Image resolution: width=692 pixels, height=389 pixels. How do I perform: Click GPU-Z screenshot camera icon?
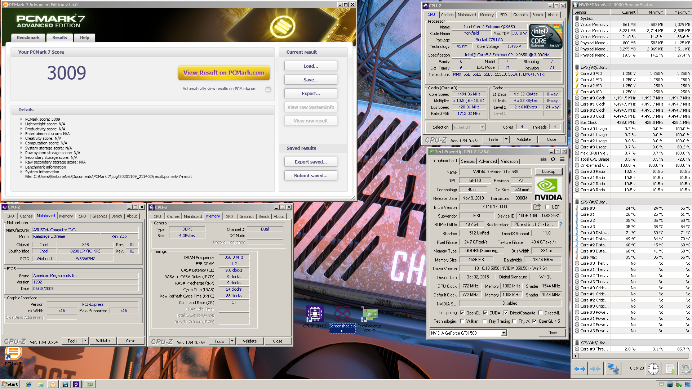[543, 159]
